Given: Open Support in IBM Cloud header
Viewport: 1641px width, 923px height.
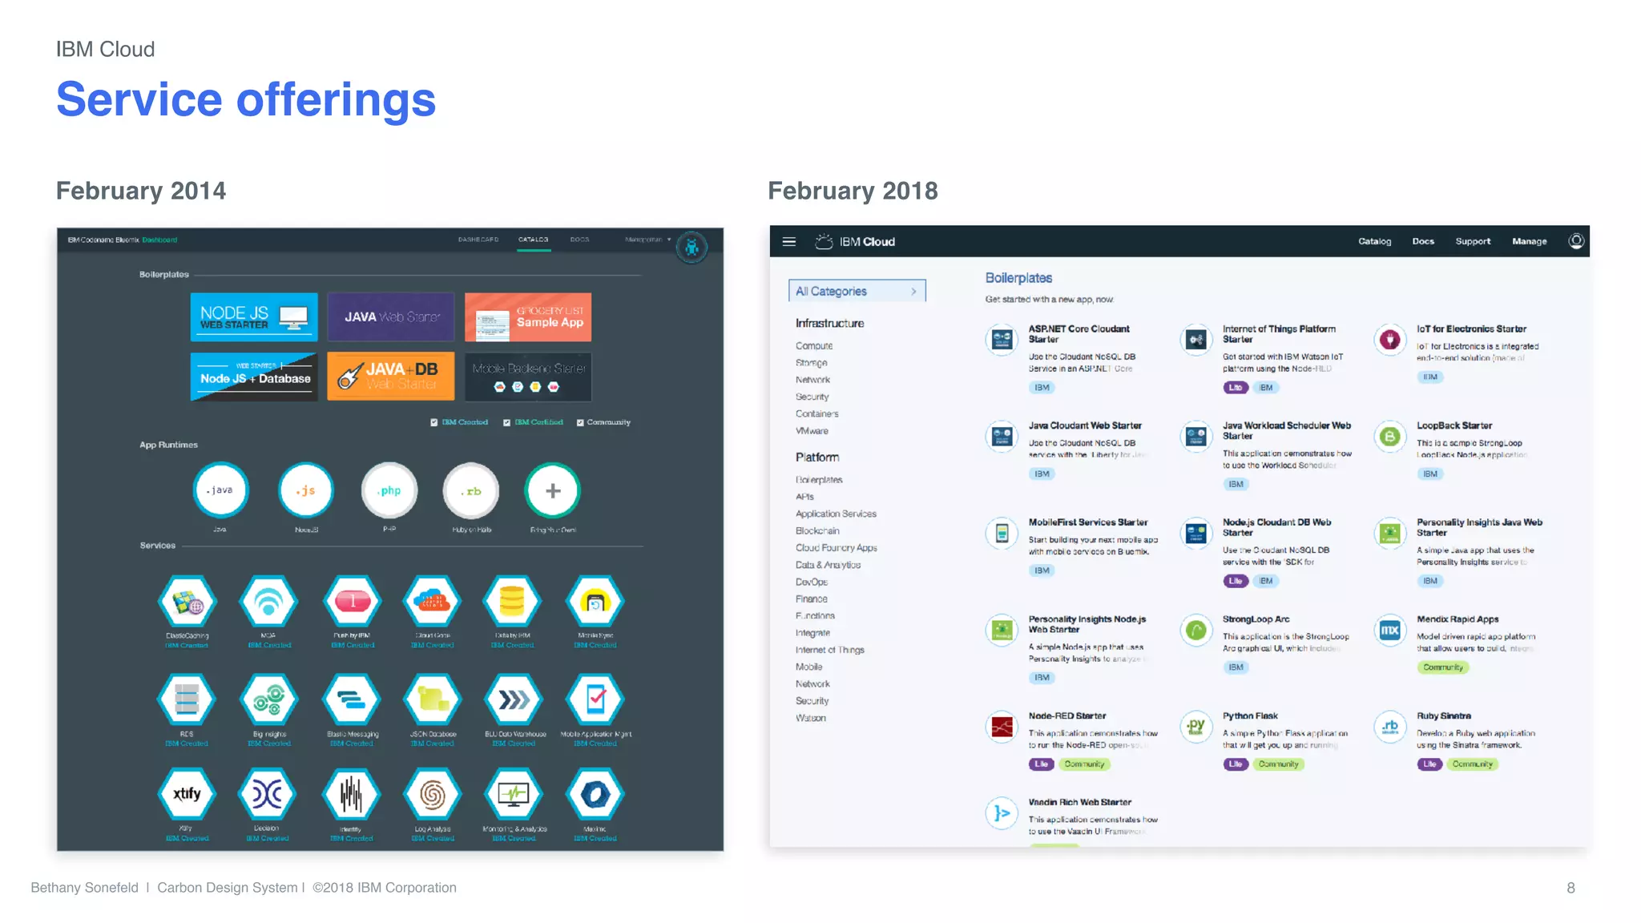Looking at the screenshot, I should (x=1473, y=241).
